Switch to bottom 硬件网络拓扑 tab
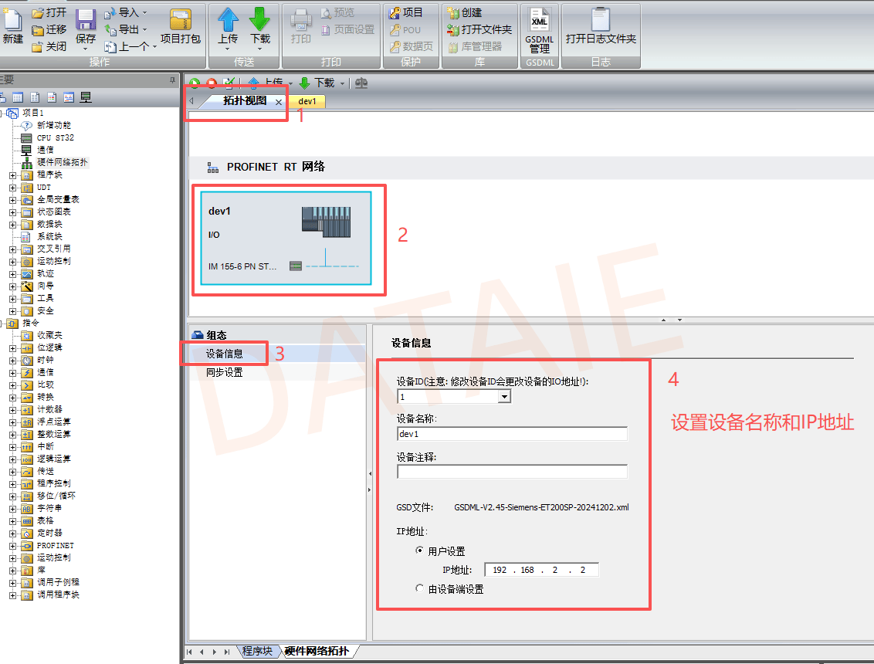 pos(317,651)
